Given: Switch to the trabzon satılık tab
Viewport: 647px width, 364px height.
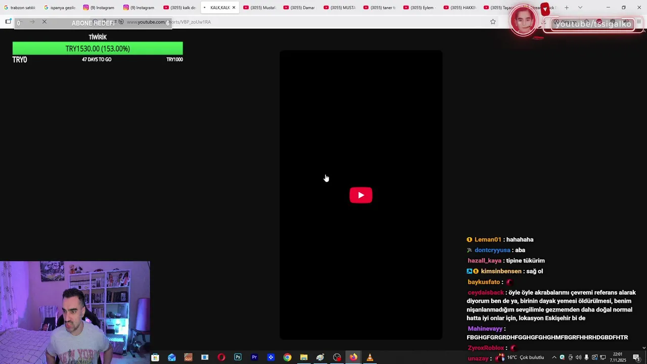Looking at the screenshot, I should [x=20, y=8].
